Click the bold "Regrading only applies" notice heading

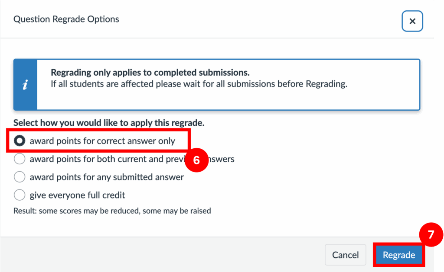pos(150,72)
